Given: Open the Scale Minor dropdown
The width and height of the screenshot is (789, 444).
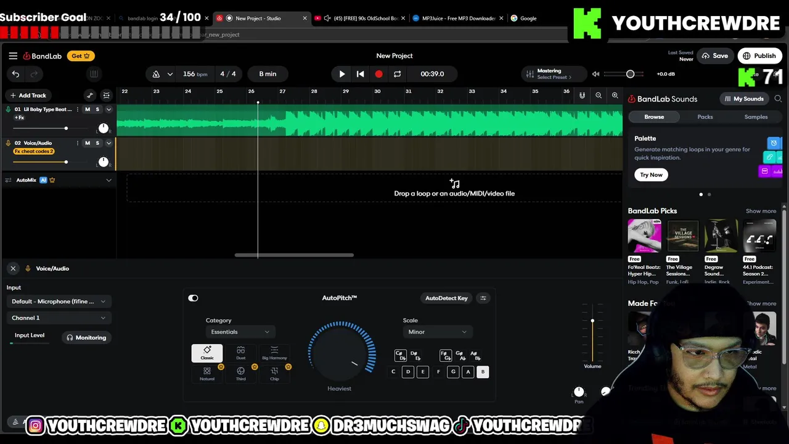Looking at the screenshot, I should (438, 332).
